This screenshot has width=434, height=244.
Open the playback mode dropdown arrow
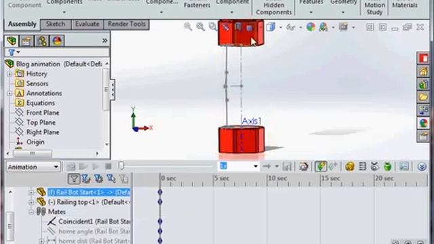277,167
